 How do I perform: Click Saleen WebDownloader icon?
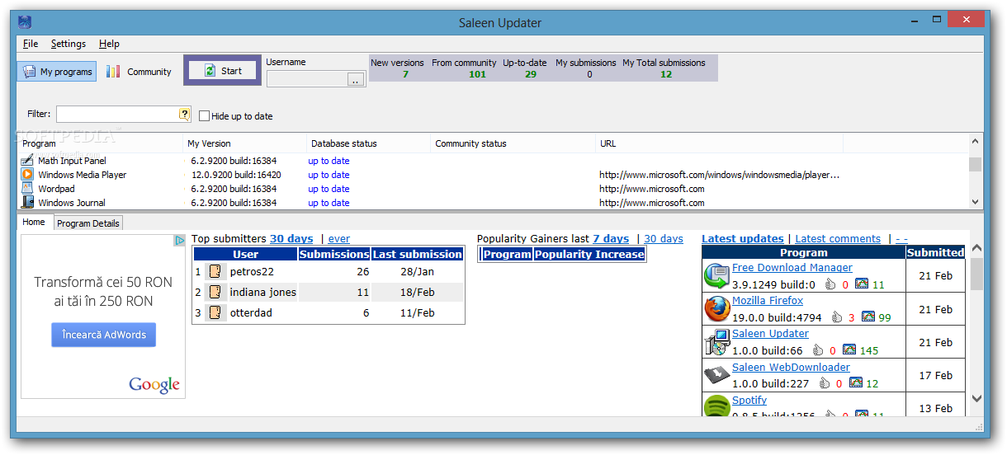tap(716, 375)
